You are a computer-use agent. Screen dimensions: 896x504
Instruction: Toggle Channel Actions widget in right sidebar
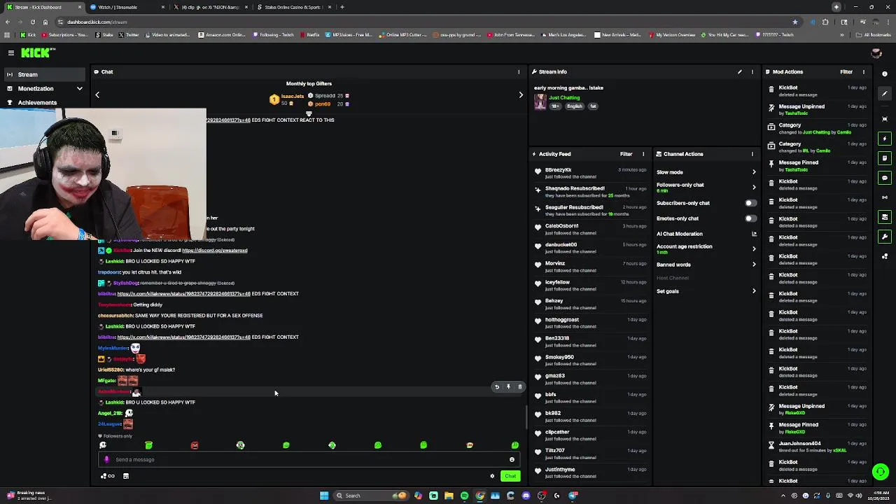click(x=885, y=217)
